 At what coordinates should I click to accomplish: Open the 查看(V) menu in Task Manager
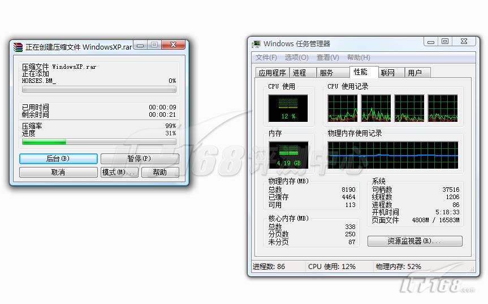(x=327, y=58)
